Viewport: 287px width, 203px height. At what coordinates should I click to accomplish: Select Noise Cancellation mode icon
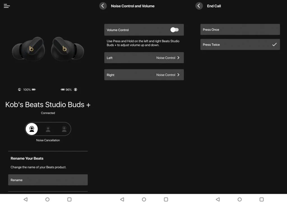coord(32,129)
